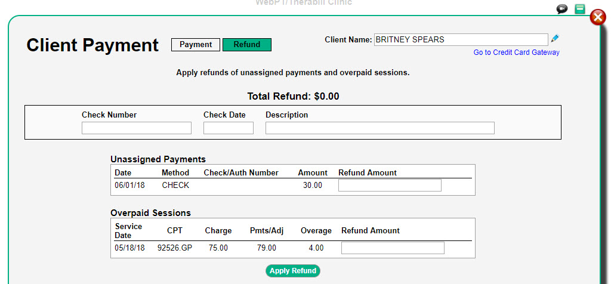Select the 4.00 overage value
Viewport: 611px width, 284px height.
pyautogui.click(x=316, y=248)
